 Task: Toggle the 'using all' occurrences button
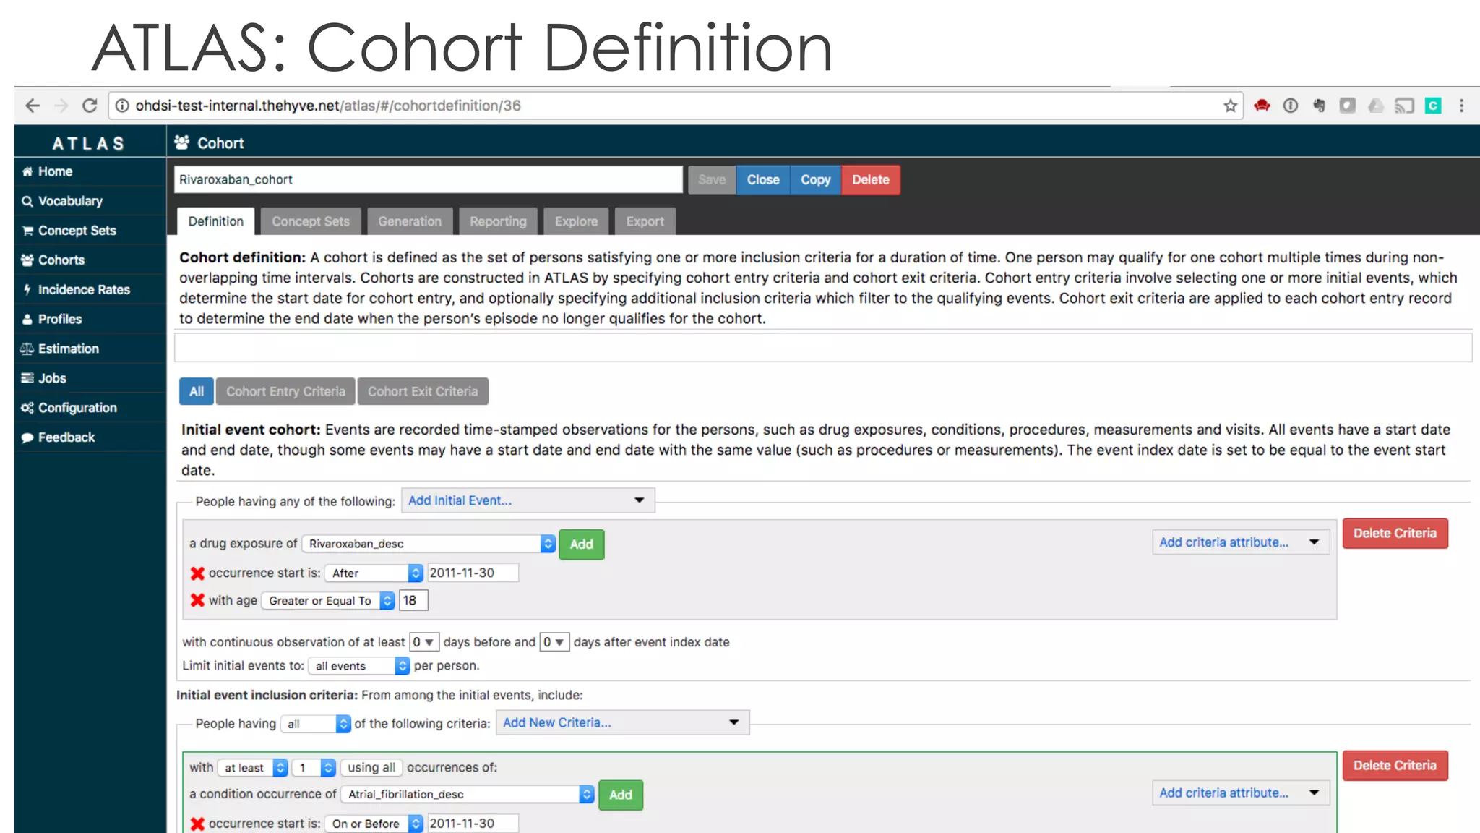click(371, 767)
